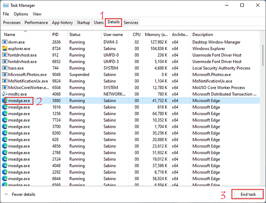
Task: Sort by the Description column header
Action: tap(225, 35)
